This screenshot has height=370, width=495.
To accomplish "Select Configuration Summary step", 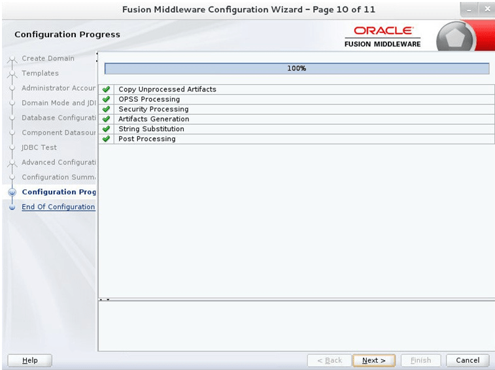I will pos(58,177).
